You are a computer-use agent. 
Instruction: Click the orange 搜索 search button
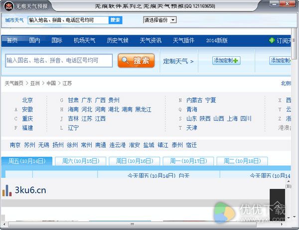click(136, 61)
